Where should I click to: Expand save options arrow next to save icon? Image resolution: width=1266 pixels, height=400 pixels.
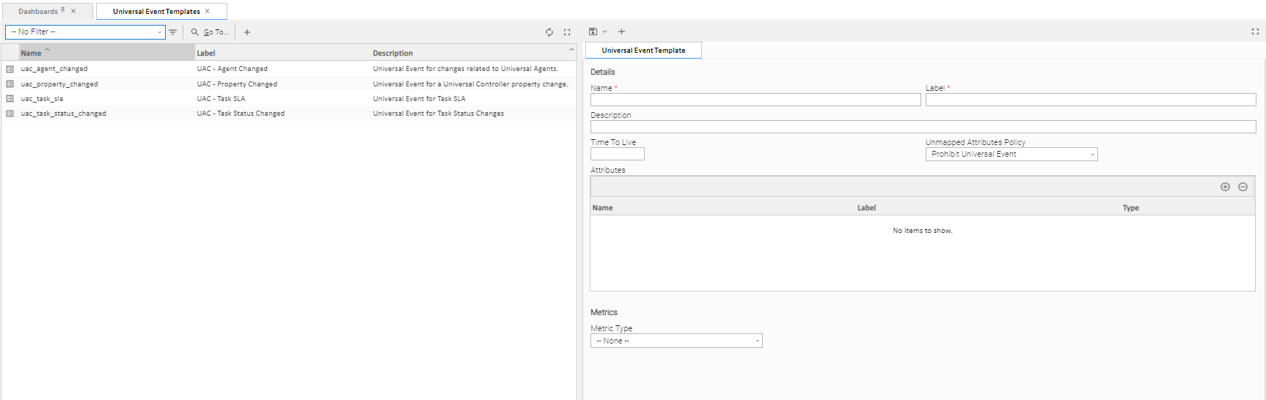click(605, 32)
